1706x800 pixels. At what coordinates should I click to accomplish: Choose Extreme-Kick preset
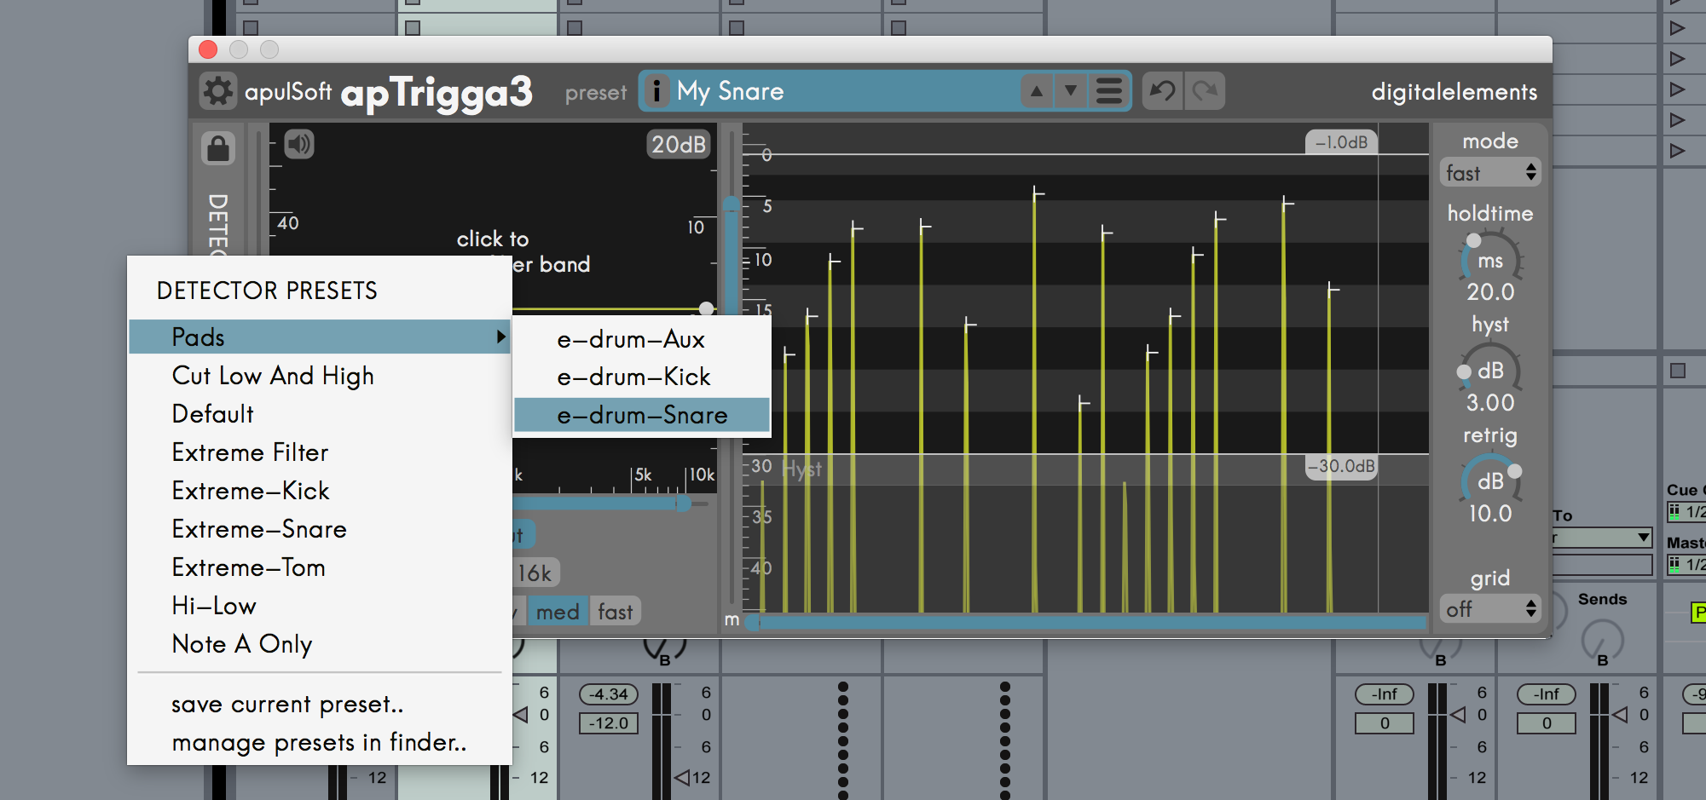(251, 491)
